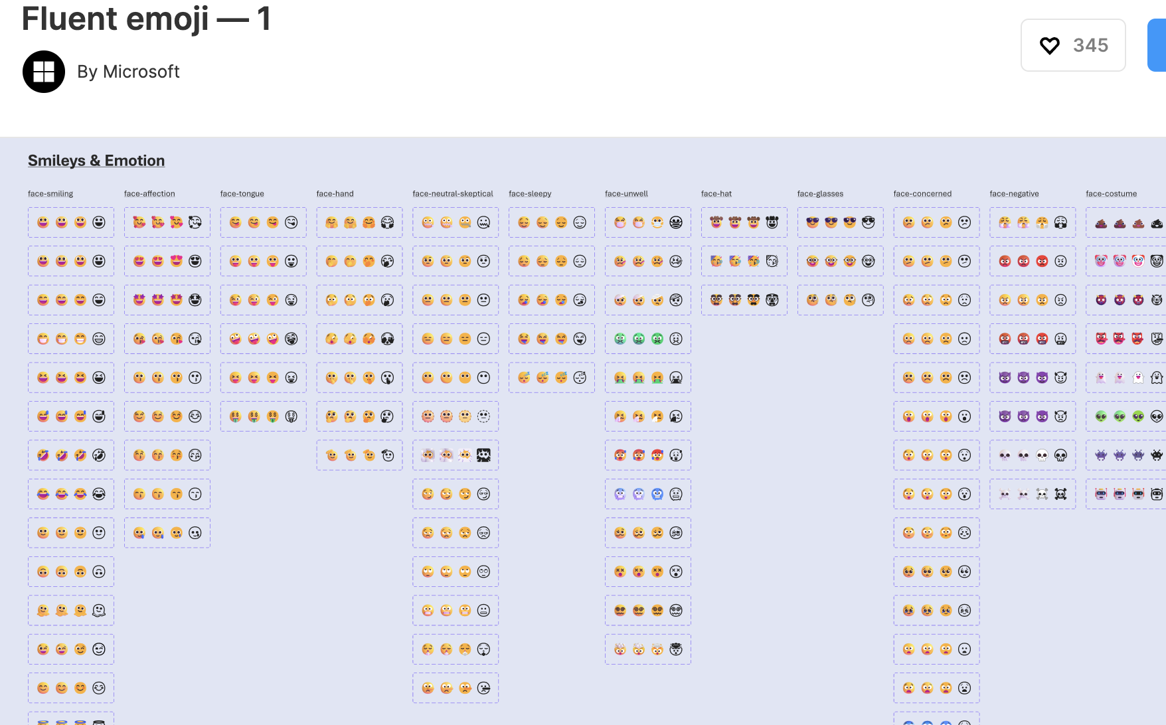Click the black outline thinking face emoji
Screen dimensions: 1166x725
tap(388, 416)
